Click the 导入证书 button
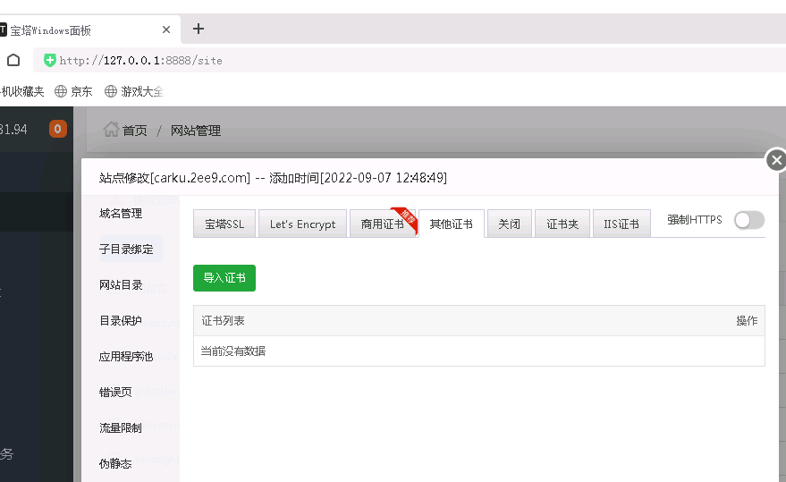The width and height of the screenshot is (786, 482). tap(224, 278)
